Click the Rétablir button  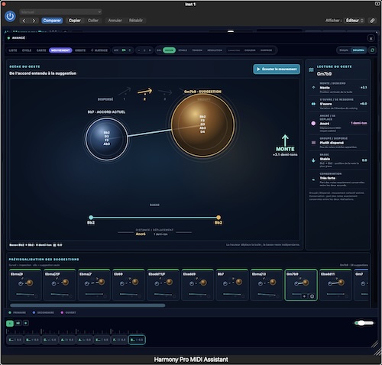(x=136, y=21)
